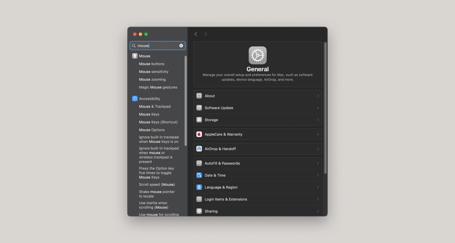Viewport: 455px width, 243px height.
Task: Clear the search field with the x button
Action: click(x=181, y=46)
